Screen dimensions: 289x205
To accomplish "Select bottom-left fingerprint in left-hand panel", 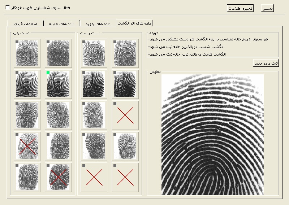I will 27,177.
